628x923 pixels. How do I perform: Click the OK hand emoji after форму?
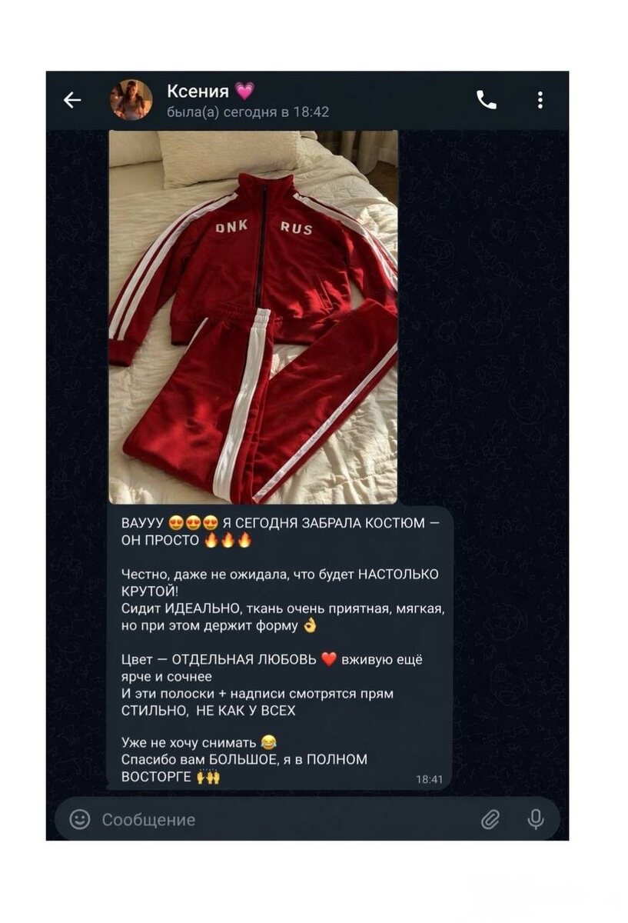(x=310, y=625)
